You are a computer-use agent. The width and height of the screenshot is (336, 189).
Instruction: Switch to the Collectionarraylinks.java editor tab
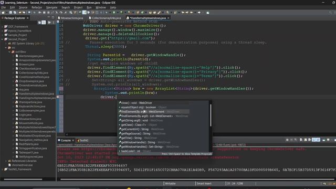pyautogui.click(x=105, y=18)
